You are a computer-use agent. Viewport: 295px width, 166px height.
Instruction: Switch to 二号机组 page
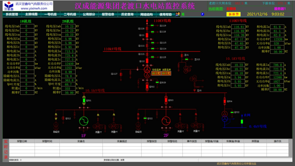[70, 14]
